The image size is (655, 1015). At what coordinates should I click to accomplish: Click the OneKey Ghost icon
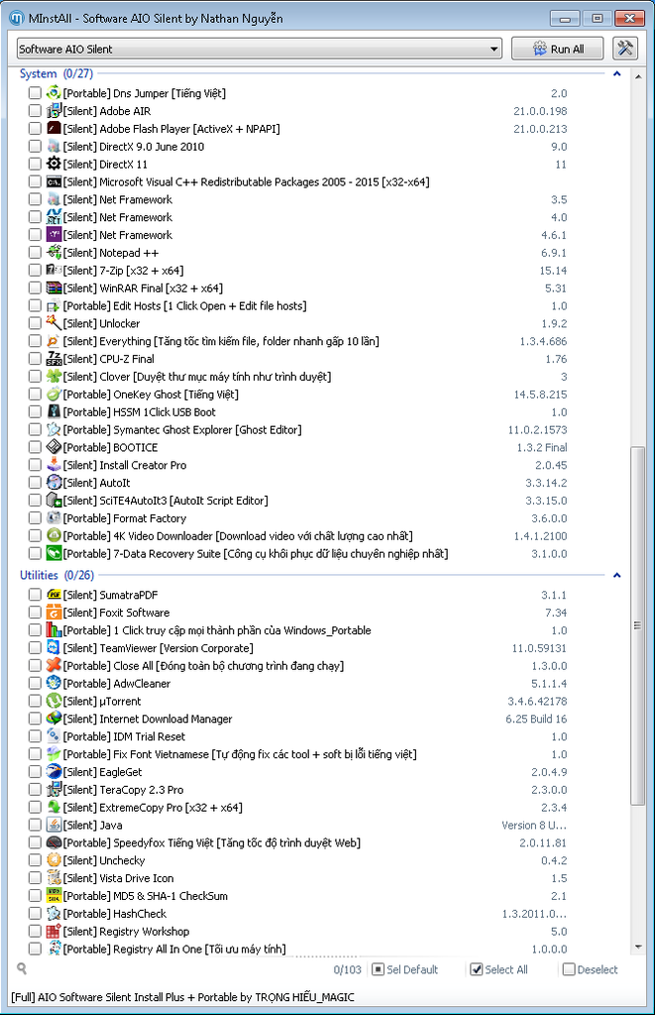[54, 395]
